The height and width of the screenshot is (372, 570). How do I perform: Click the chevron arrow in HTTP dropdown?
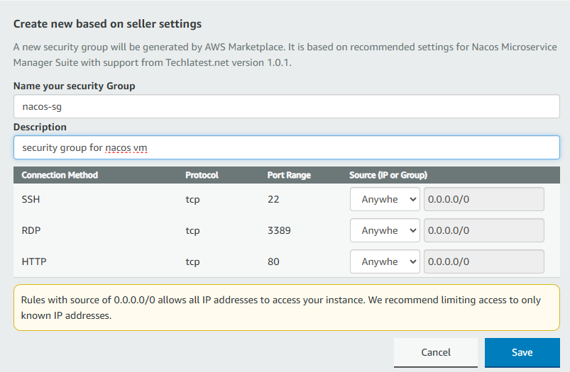(x=412, y=261)
